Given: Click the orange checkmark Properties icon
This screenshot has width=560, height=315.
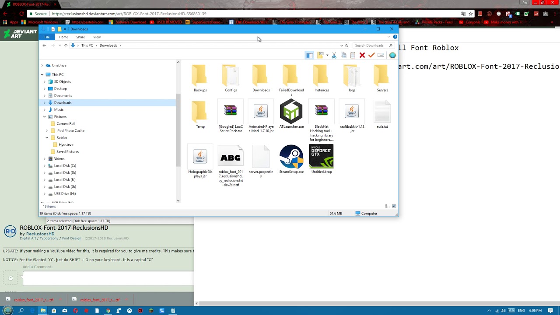Looking at the screenshot, I should coord(371,55).
